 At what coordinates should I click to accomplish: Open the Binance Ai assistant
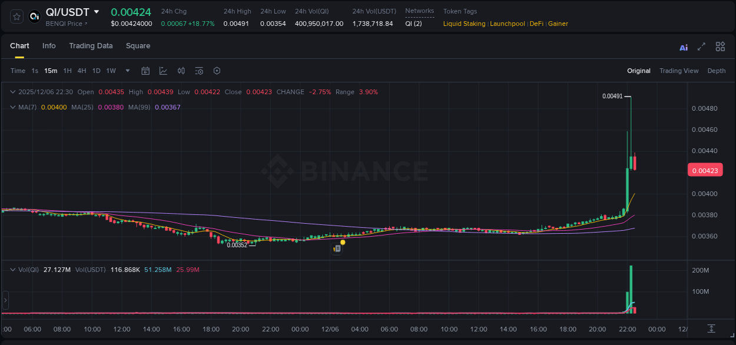(683, 47)
